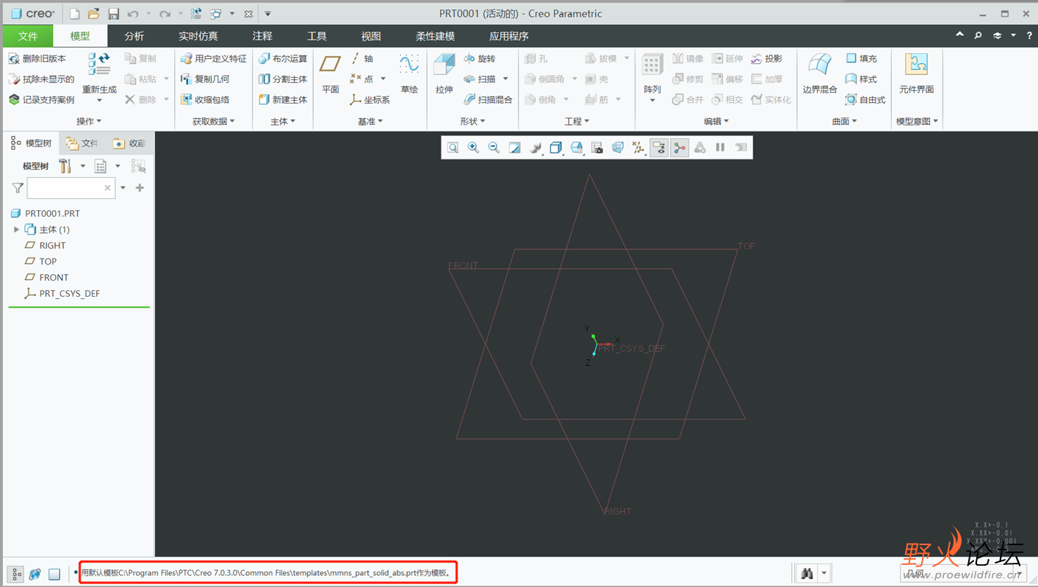Open the 扫描 sweep dropdown arrow
This screenshot has height=587, width=1038.
(x=505, y=79)
